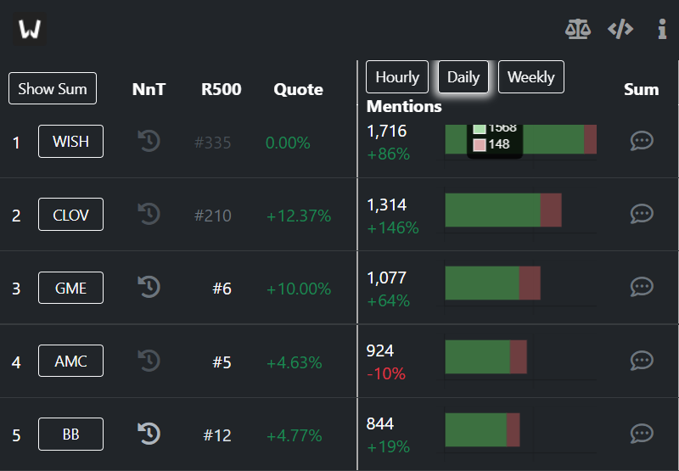Click the Sum column header
Screen dimensions: 679x471
[642, 89]
